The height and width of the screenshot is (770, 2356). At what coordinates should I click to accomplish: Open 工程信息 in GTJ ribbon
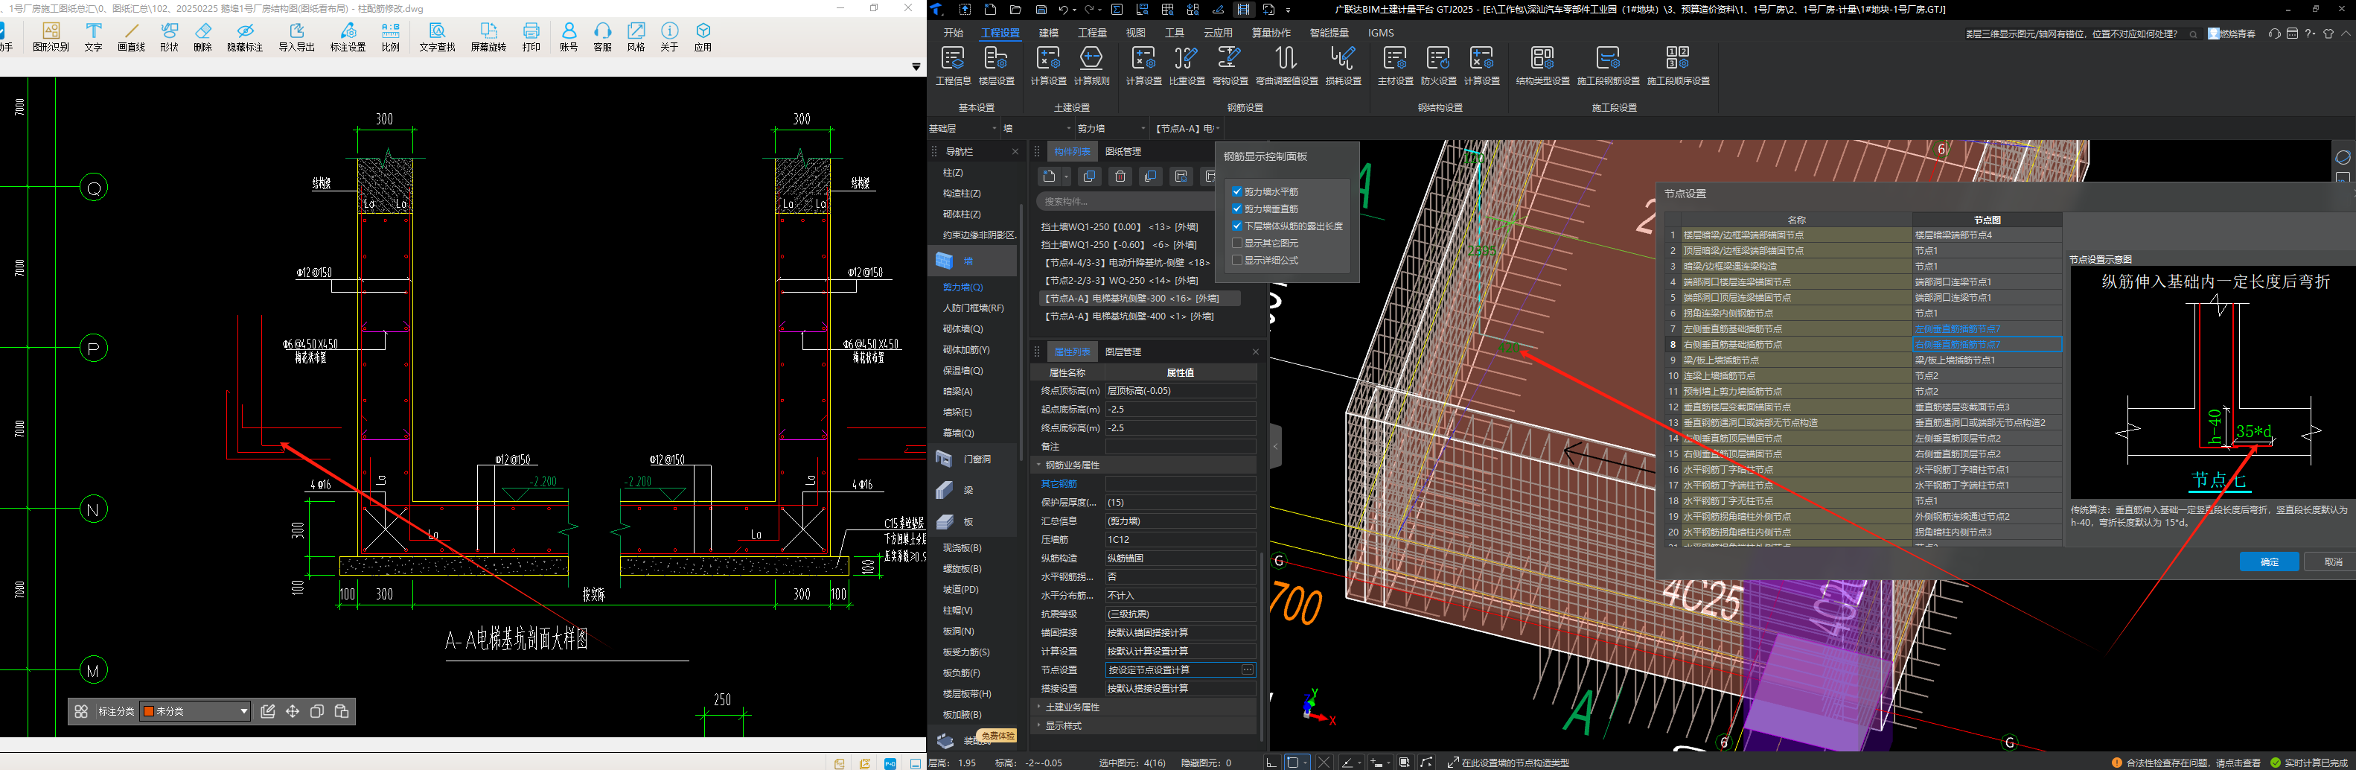953,66
